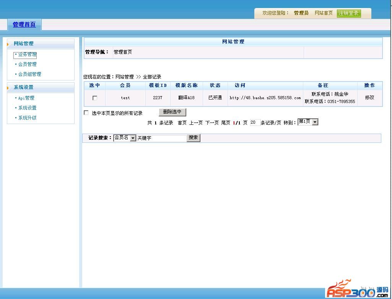Open the 网站首页 link

coord(324,13)
